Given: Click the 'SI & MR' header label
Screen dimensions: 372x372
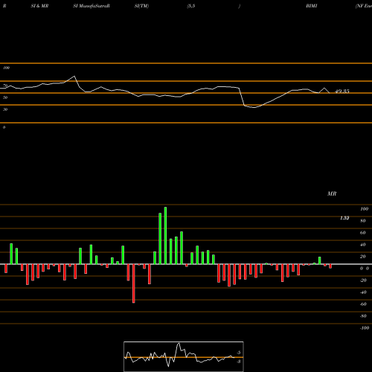Looking at the screenshot, I should click(x=39, y=6).
